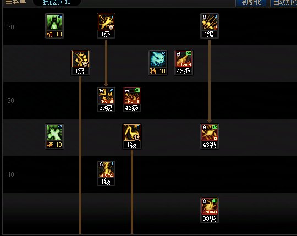Select the locked claw-slash skill at tier 20
Screen dimensions: 297x236
pos(210,22)
